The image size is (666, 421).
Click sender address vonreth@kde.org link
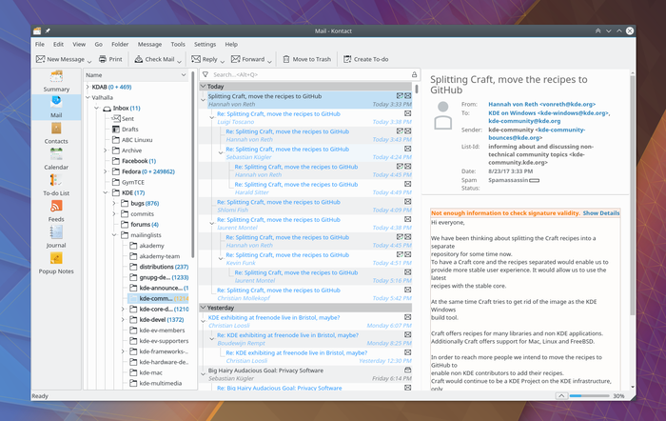pyautogui.click(x=571, y=104)
